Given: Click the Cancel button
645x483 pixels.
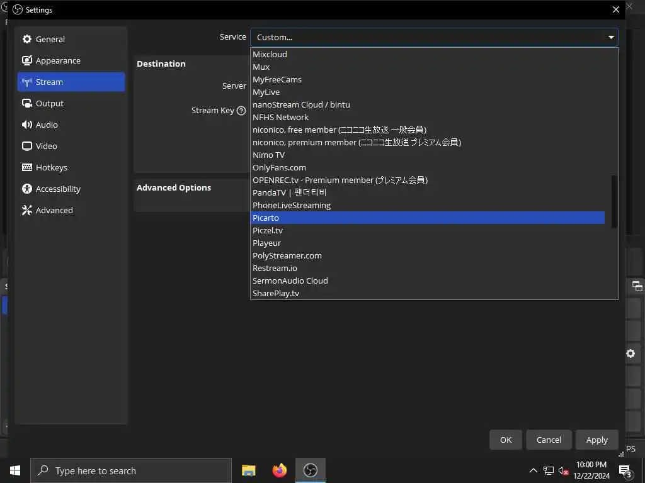Looking at the screenshot, I should [549, 440].
